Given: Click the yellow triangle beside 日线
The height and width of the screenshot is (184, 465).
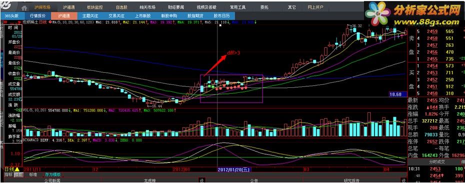Looking at the screenshot, I should 17,170.
